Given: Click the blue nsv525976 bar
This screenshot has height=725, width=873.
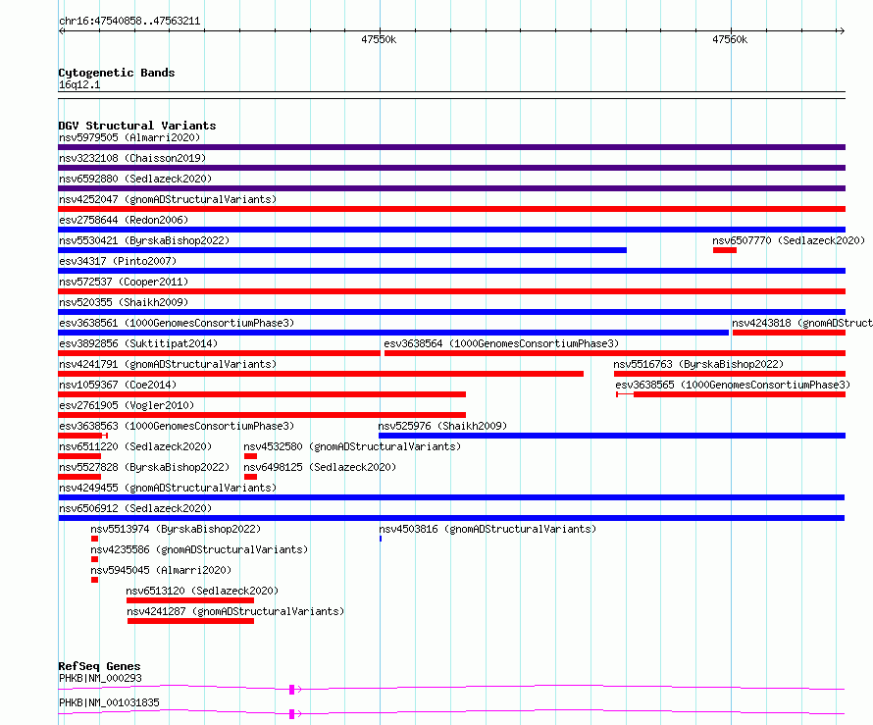Looking at the screenshot, I should pyautogui.click(x=612, y=436).
